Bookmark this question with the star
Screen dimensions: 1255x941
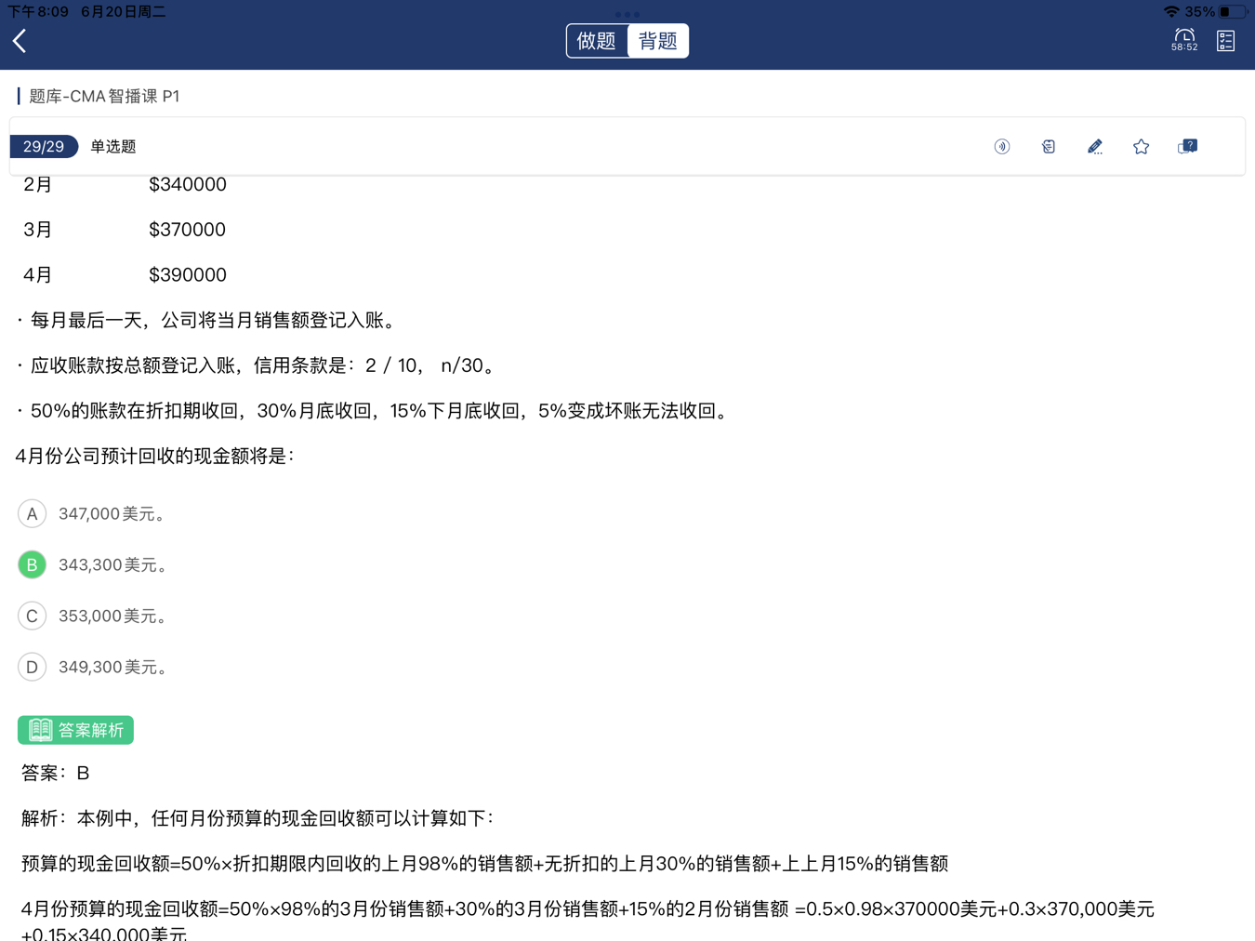click(x=1141, y=147)
